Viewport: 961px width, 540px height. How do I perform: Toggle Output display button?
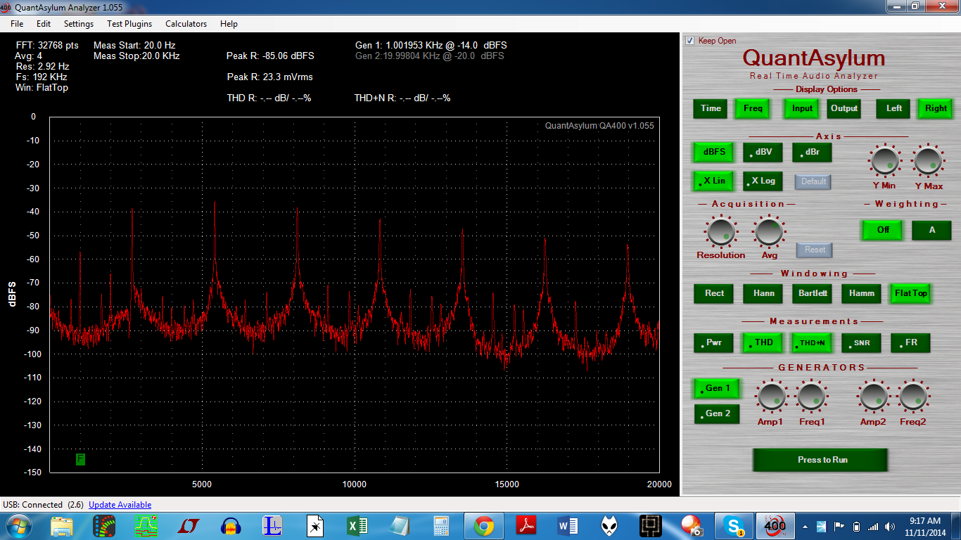click(x=844, y=108)
